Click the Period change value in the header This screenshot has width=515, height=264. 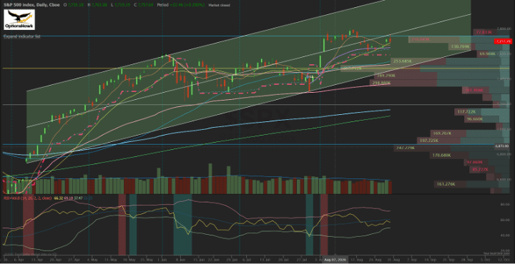click(181, 5)
